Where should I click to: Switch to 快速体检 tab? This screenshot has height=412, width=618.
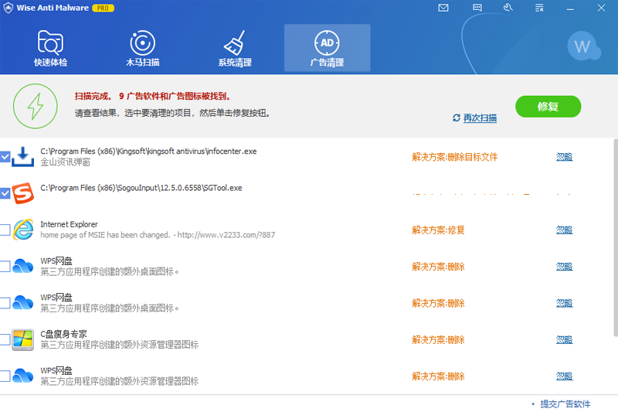pos(50,48)
